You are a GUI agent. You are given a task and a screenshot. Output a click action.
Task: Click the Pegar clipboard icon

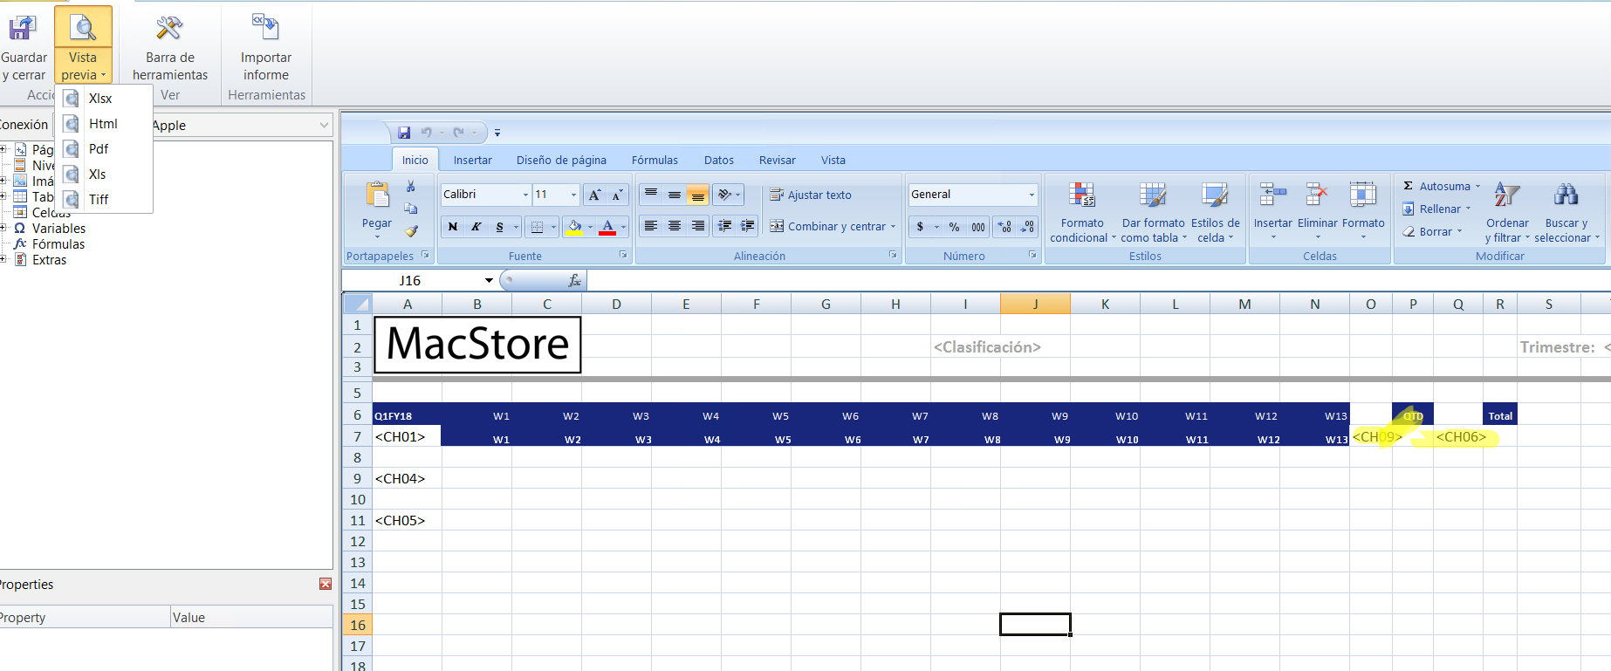coord(377,195)
